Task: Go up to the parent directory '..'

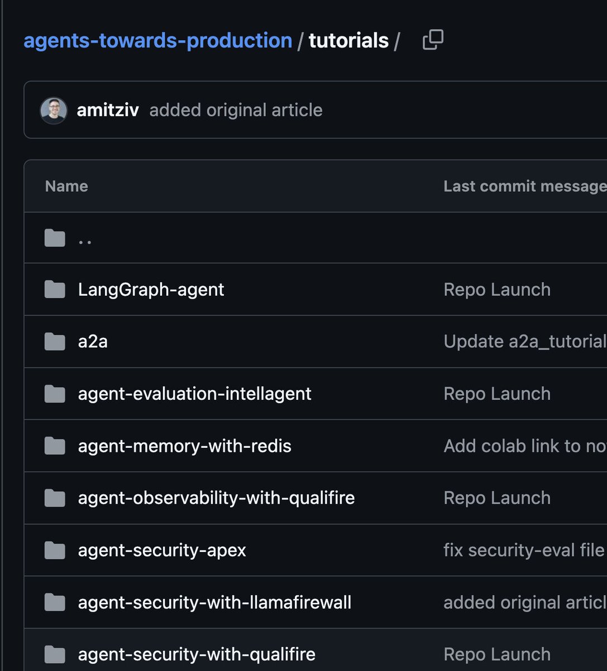Action: pyautogui.click(x=85, y=241)
